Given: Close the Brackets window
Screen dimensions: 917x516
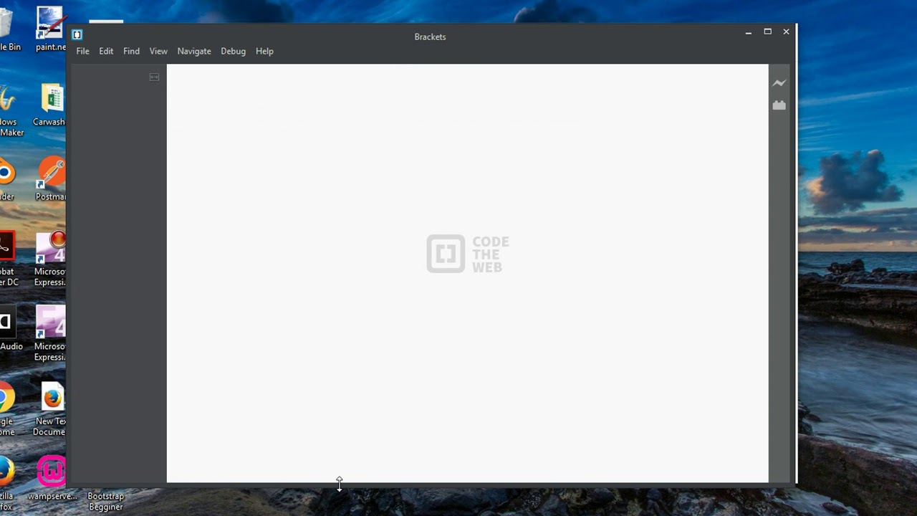Looking at the screenshot, I should (x=786, y=32).
